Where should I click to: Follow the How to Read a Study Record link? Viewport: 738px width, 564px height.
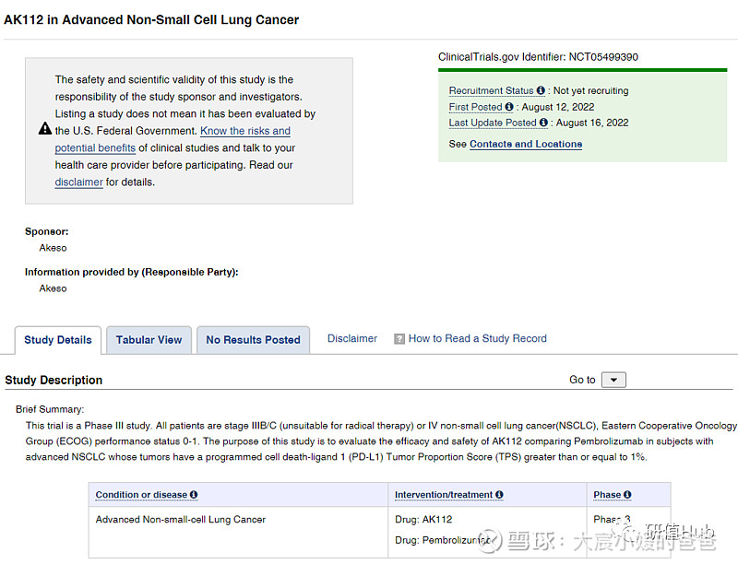(477, 339)
